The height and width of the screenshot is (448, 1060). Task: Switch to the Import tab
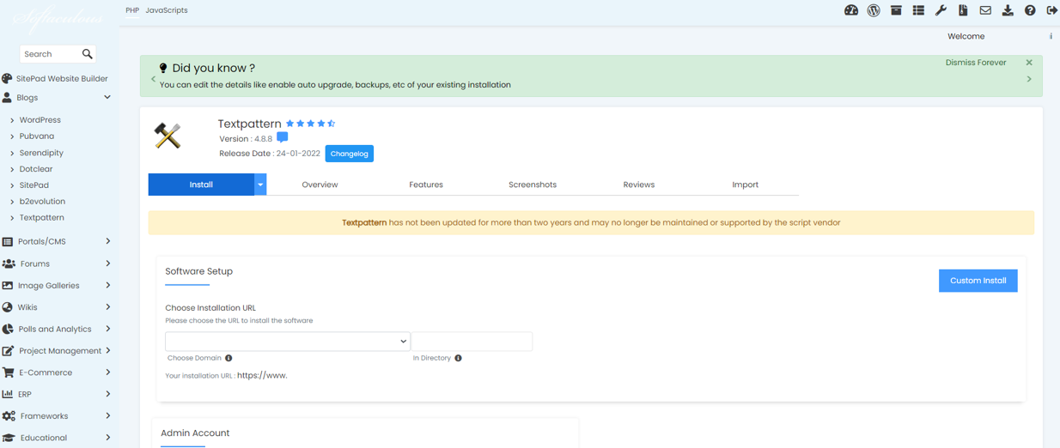746,185
